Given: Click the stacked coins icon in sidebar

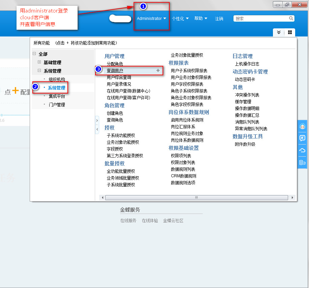Looking at the screenshot, I should click(303, 162).
